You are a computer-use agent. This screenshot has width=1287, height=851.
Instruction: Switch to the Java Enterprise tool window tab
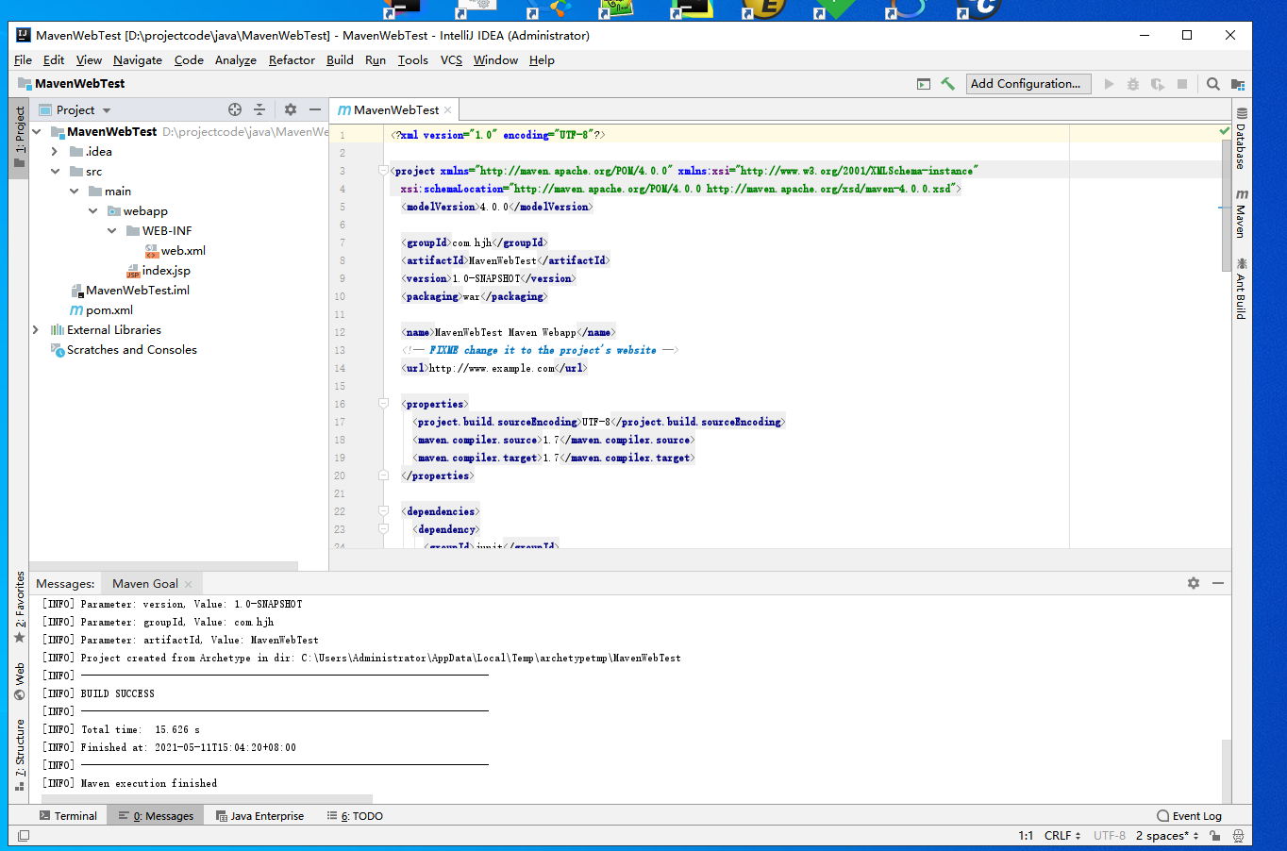(x=259, y=816)
